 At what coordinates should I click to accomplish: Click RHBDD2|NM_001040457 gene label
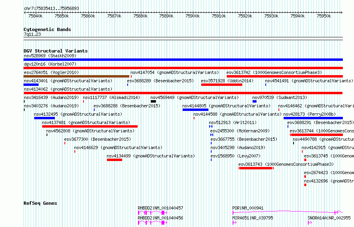[160, 208]
